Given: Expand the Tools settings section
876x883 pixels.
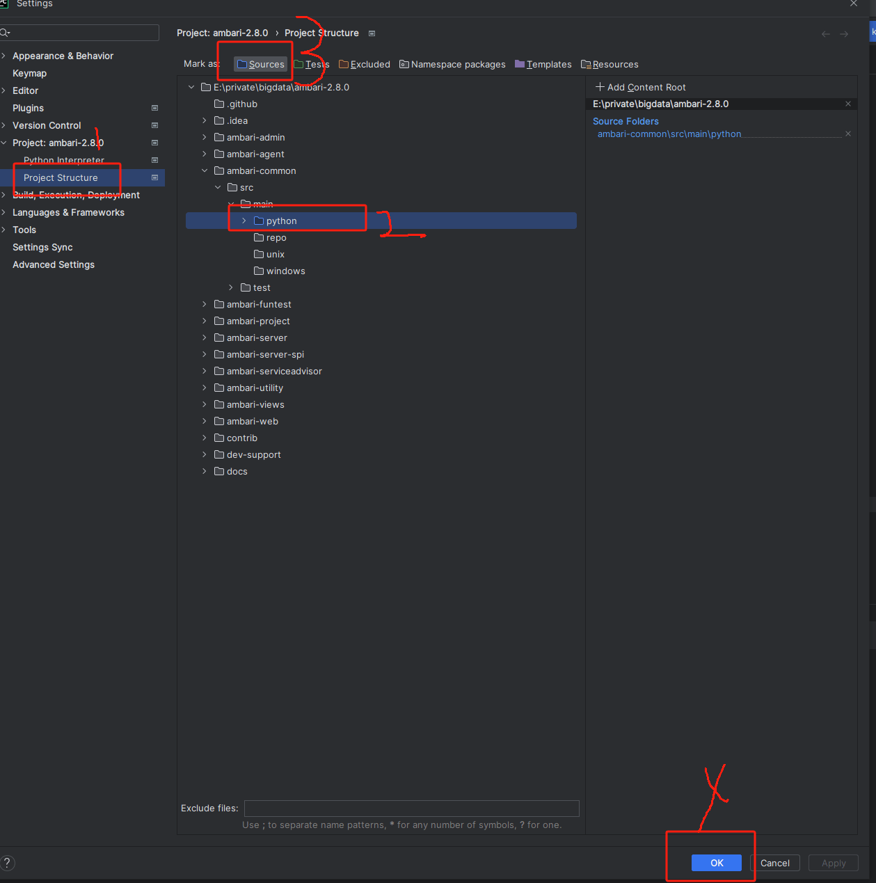Looking at the screenshot, I should (x=3, y=230).
